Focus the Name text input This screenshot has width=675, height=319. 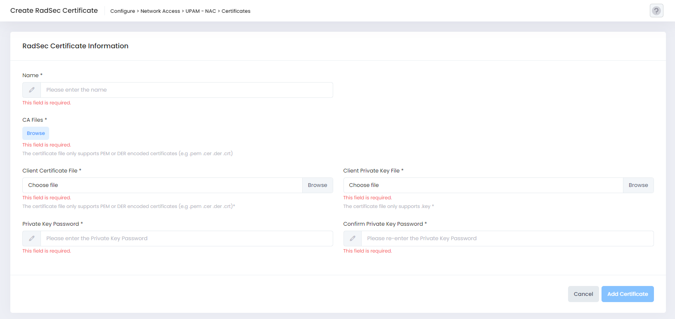(186, 90)
